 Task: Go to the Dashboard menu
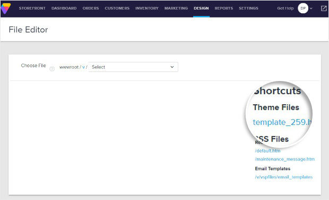pos(64,8)
